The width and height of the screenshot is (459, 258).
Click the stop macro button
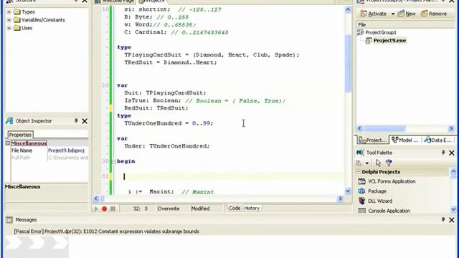[x=113, y=209]
